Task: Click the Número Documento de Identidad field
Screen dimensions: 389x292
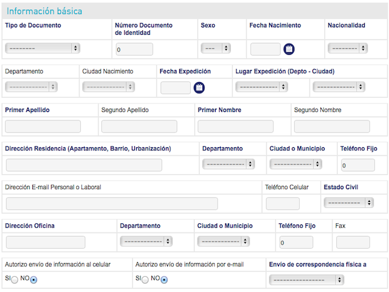Action: (x=134, y=49)
